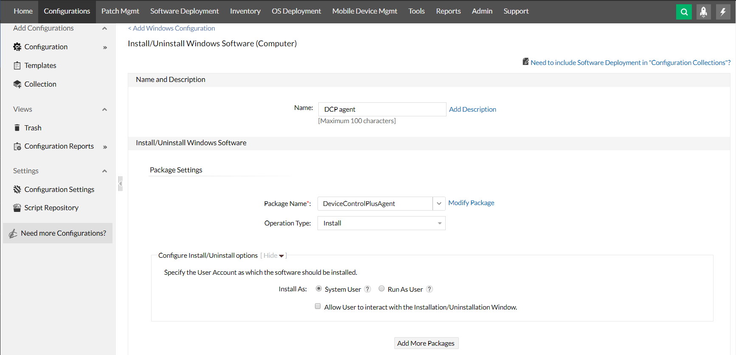Click the Collection stack icon
The width and height of the screenshot is (736, 355).
(17, 84)
